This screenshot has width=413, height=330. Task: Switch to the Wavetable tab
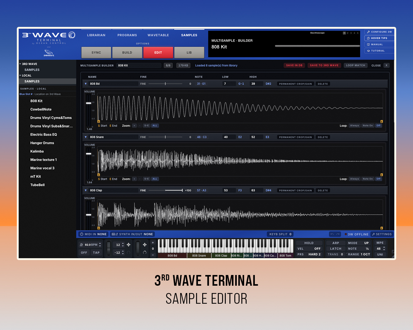[x=158, y=35]
